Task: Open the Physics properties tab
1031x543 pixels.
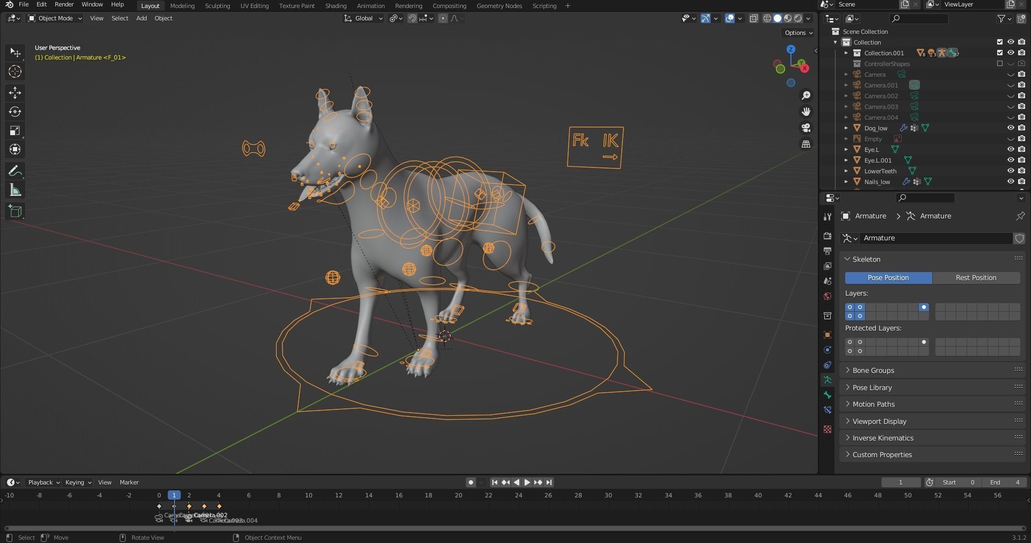Action: pyautogui.click(x=827, y=350)
